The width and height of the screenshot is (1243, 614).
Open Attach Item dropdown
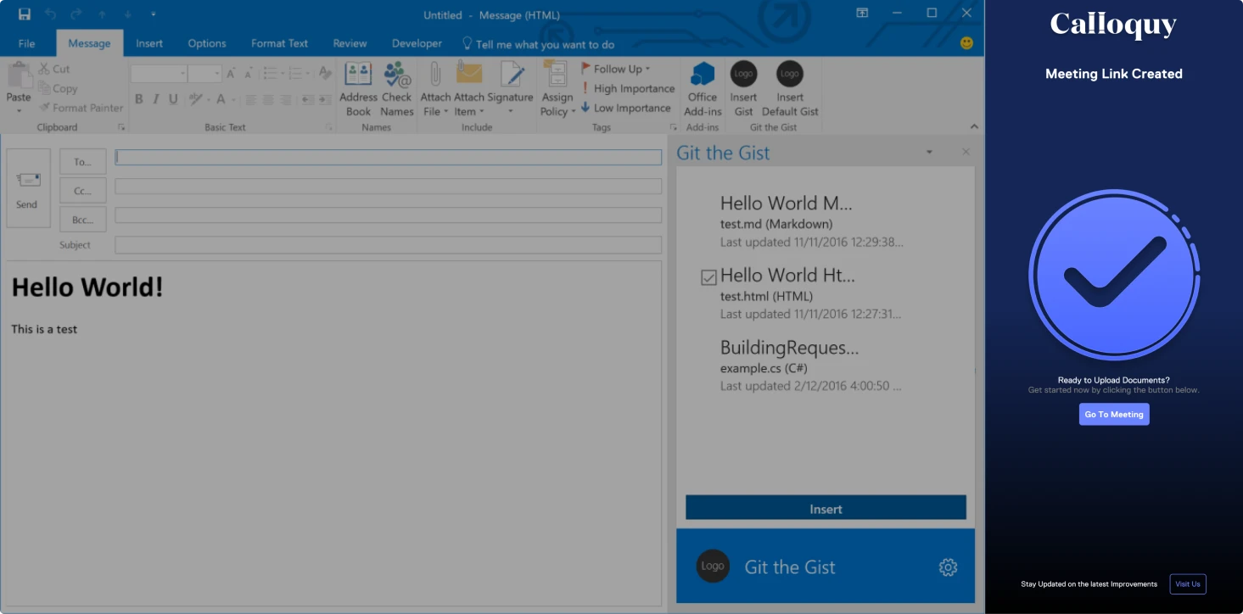coord(468,89)
